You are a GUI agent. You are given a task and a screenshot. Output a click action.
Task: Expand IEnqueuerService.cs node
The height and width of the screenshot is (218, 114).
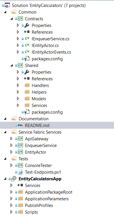[x=18, y=39]
